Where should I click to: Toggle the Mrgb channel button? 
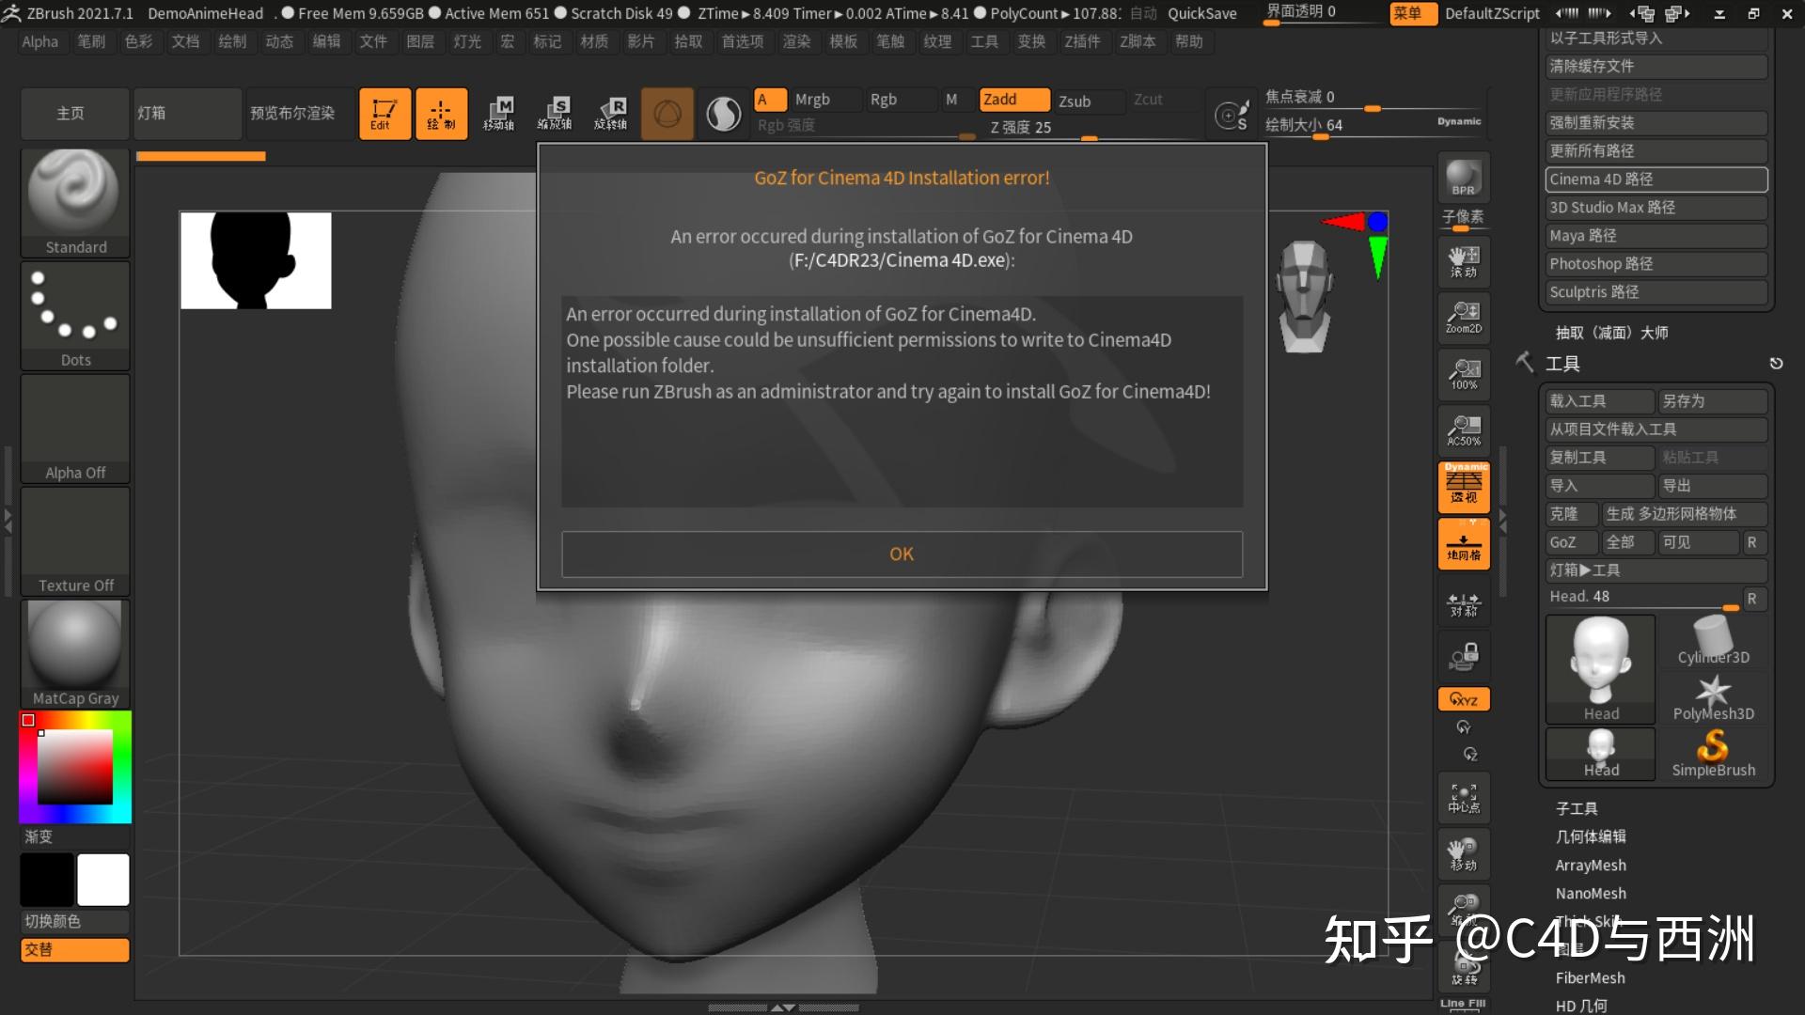pos(812,100)
